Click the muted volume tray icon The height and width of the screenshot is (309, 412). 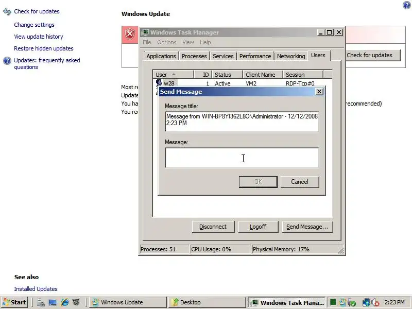tap(375, 303)
